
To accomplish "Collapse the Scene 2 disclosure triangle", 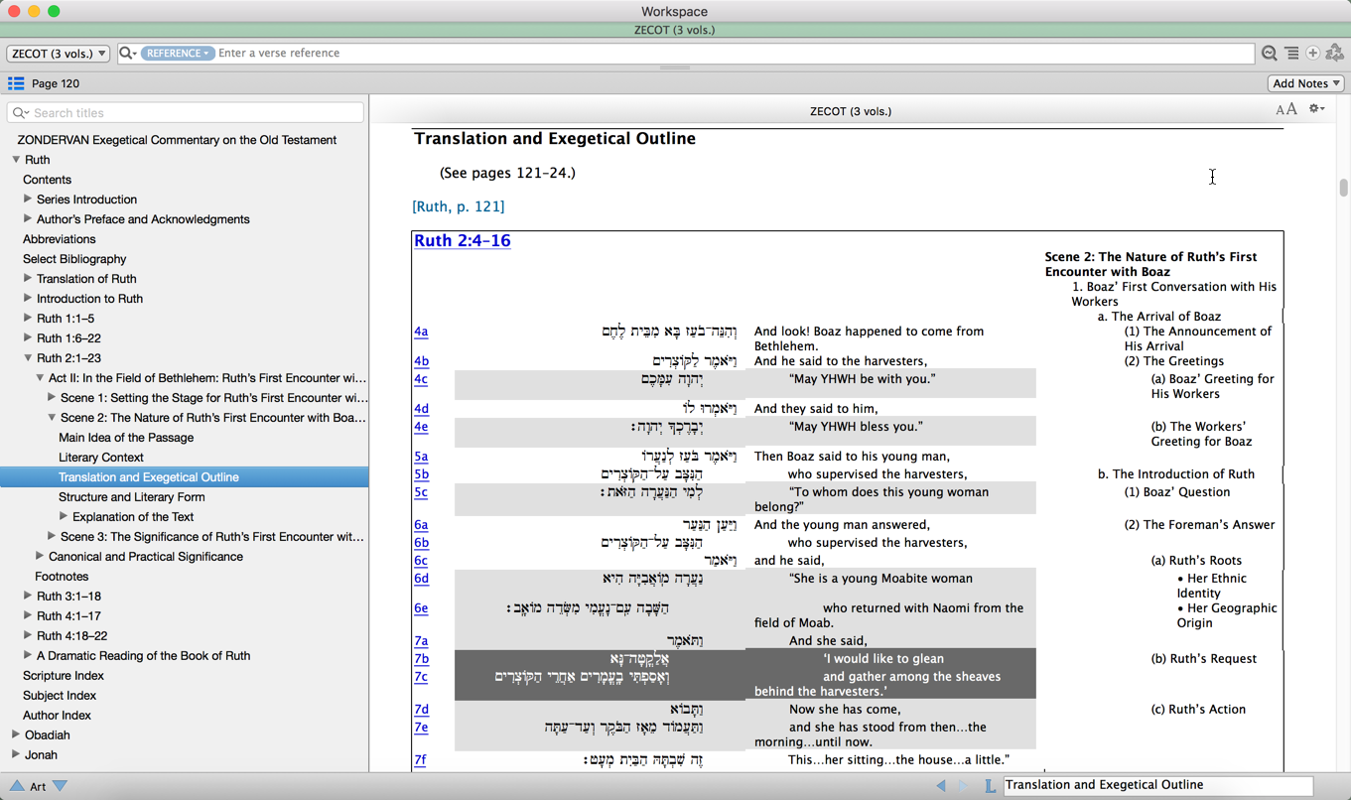I will pyautogui.click(x=52, y=418).
